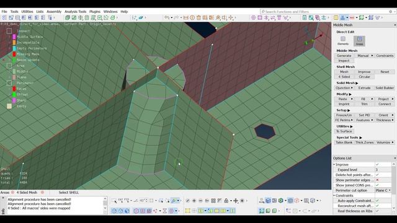Click the Set PID button
Screen dimensions: 397x223
click(364, 115)
